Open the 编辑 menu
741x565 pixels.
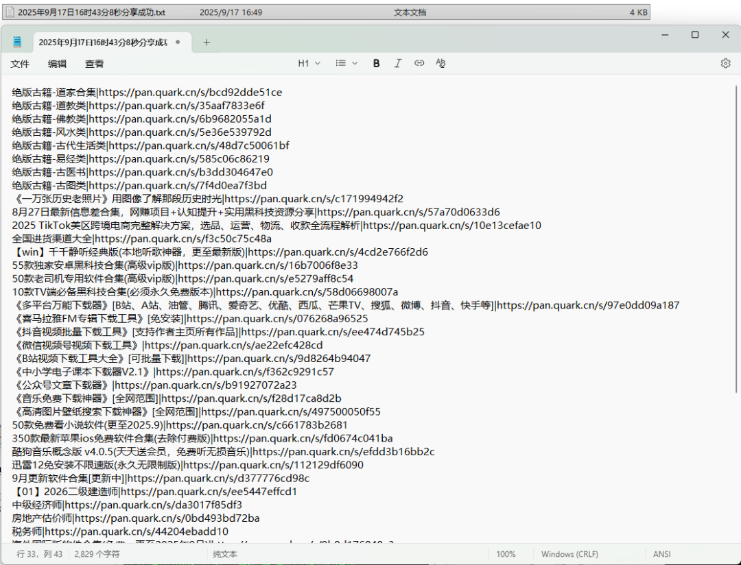(57, 64)
